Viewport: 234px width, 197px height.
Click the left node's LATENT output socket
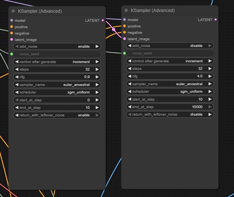(103, 20)
